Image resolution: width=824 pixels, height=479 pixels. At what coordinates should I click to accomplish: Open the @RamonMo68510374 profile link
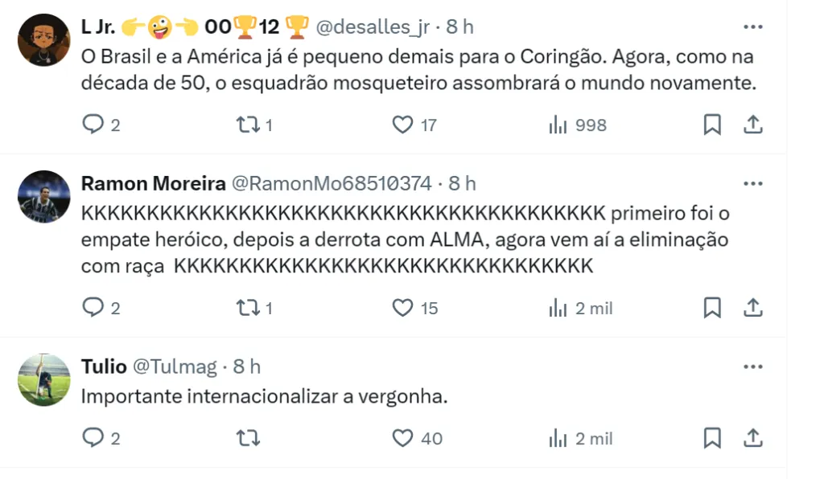[332, 184]
